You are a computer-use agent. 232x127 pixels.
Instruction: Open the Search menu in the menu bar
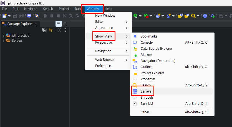coord(48,9)
